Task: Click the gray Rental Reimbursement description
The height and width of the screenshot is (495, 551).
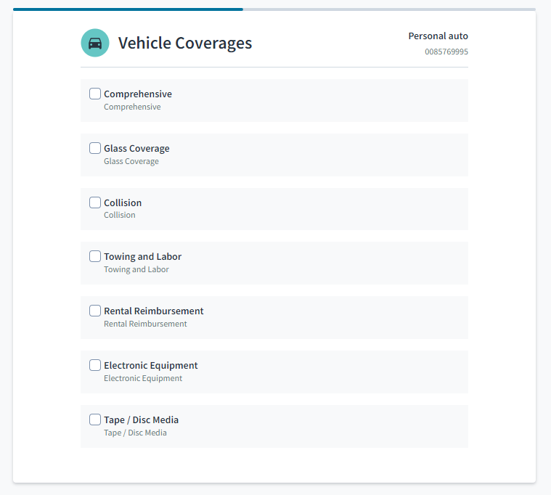Action: tap(145, 324)
